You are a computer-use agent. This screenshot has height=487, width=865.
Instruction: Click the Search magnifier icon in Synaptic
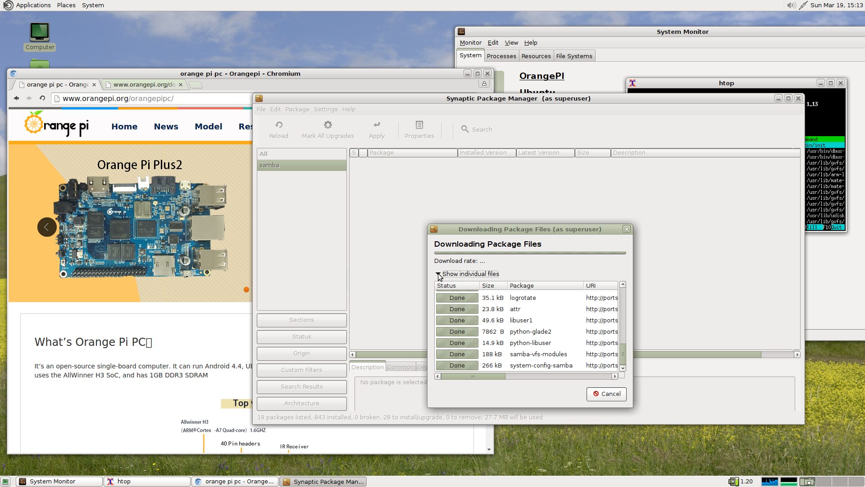465,129
